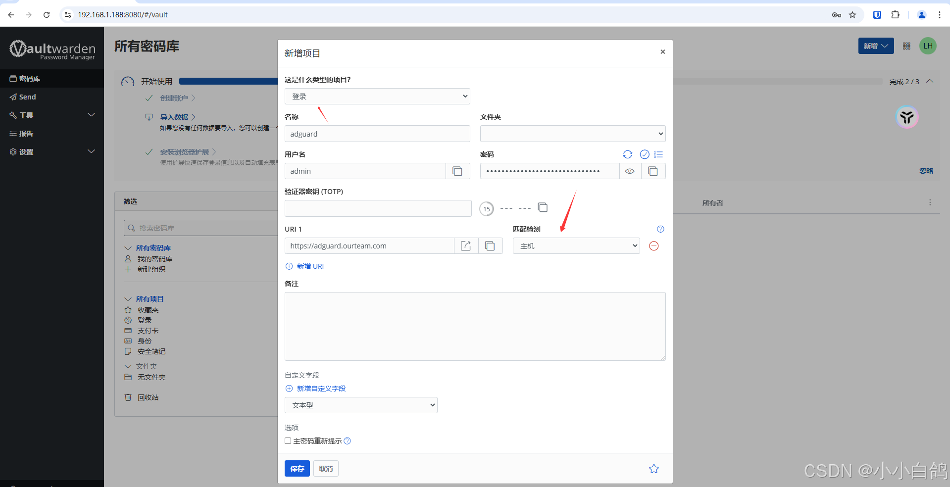Click the blue Save button
The image size is (950, 487).
297,469
